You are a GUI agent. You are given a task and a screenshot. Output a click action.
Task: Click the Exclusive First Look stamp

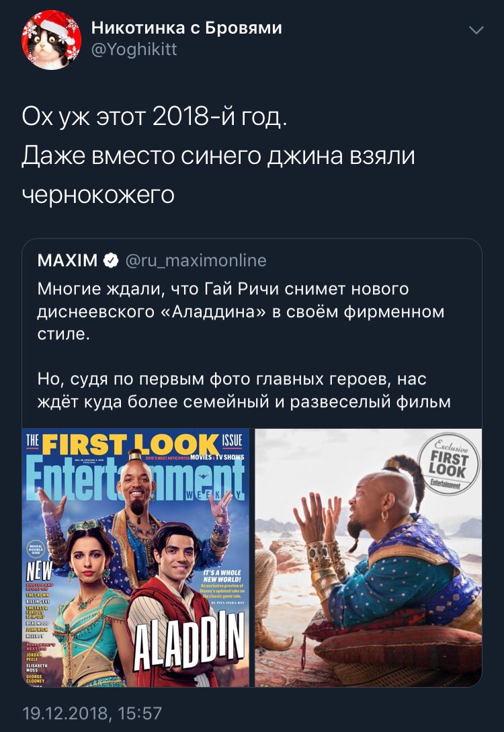point(449,465)
